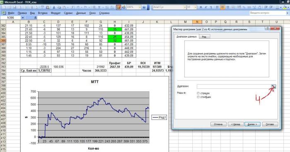Open the Данные menu
This screenshot has height=152, width=290.
(81, 13)
